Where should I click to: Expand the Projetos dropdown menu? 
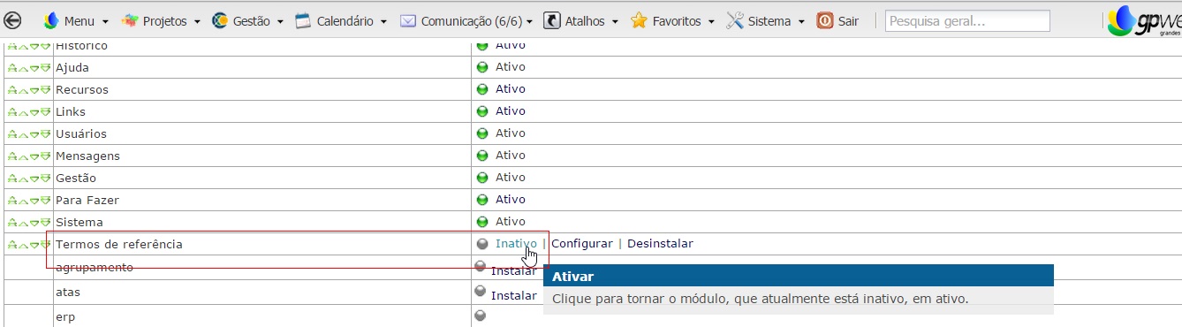tap(164, 21)
